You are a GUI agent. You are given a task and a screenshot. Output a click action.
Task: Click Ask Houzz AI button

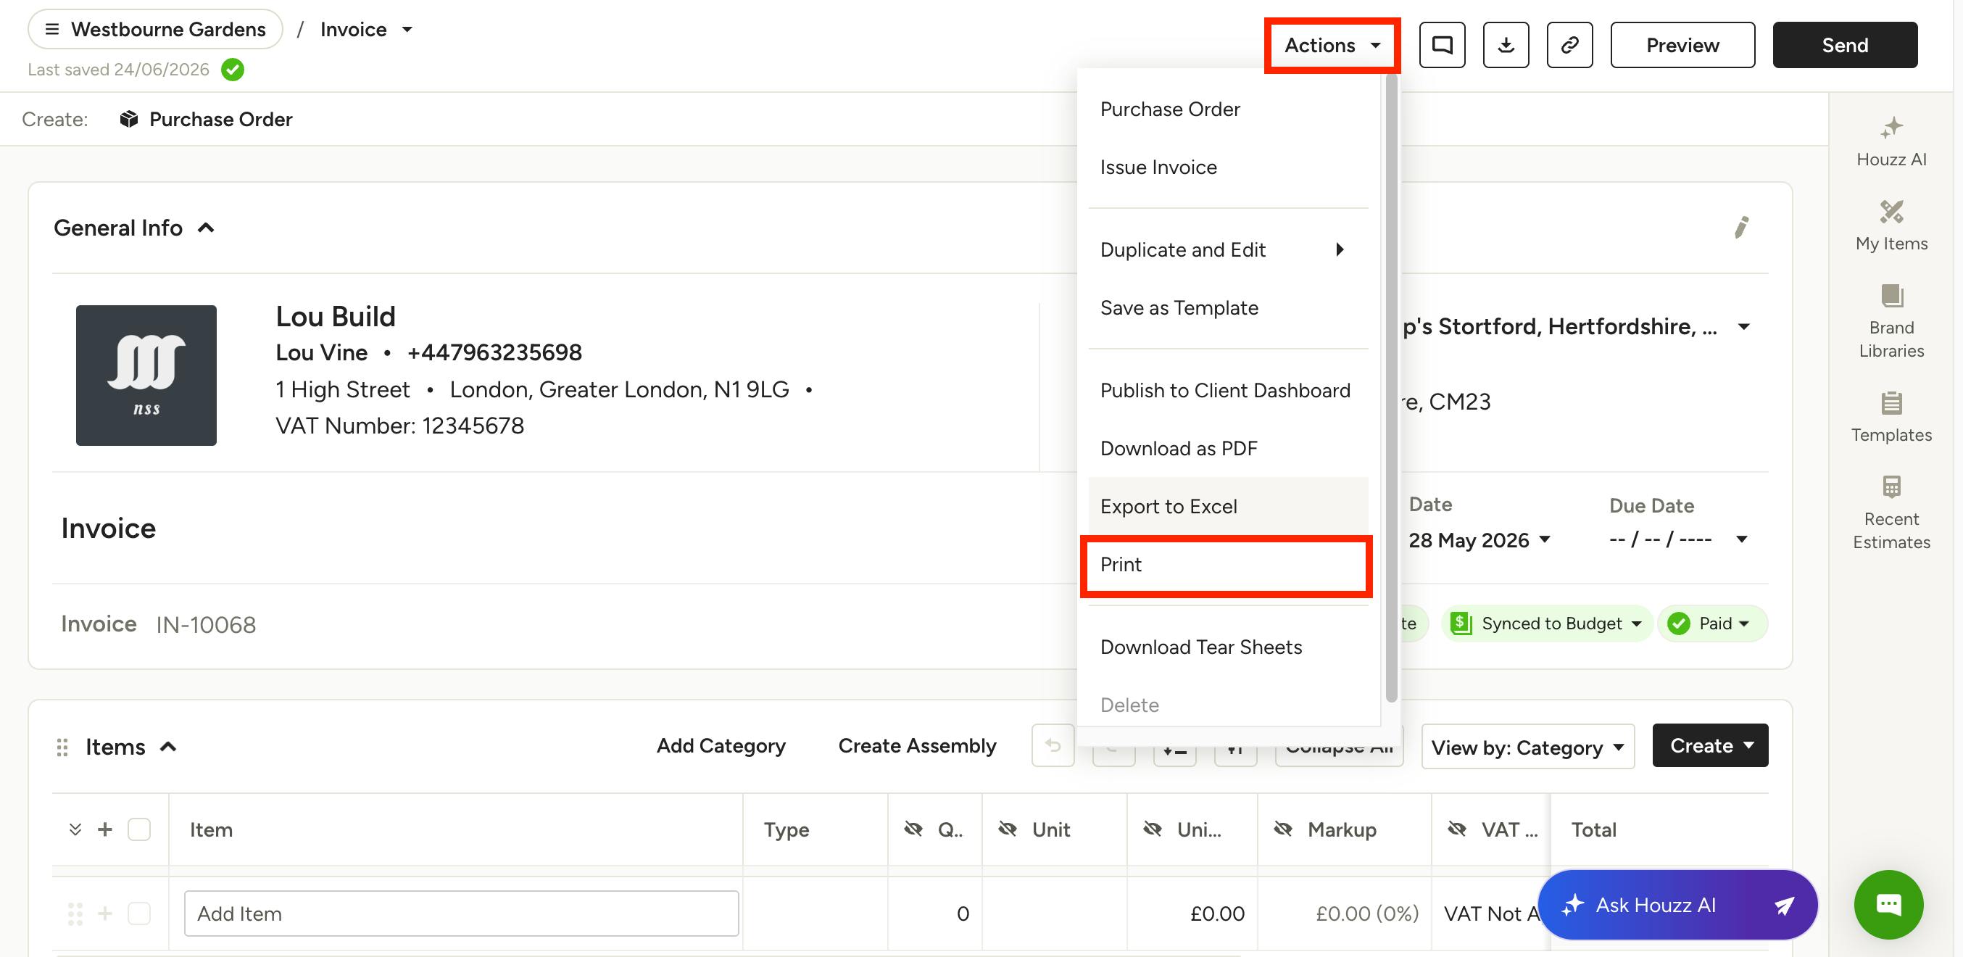(x=1678, y=904)
